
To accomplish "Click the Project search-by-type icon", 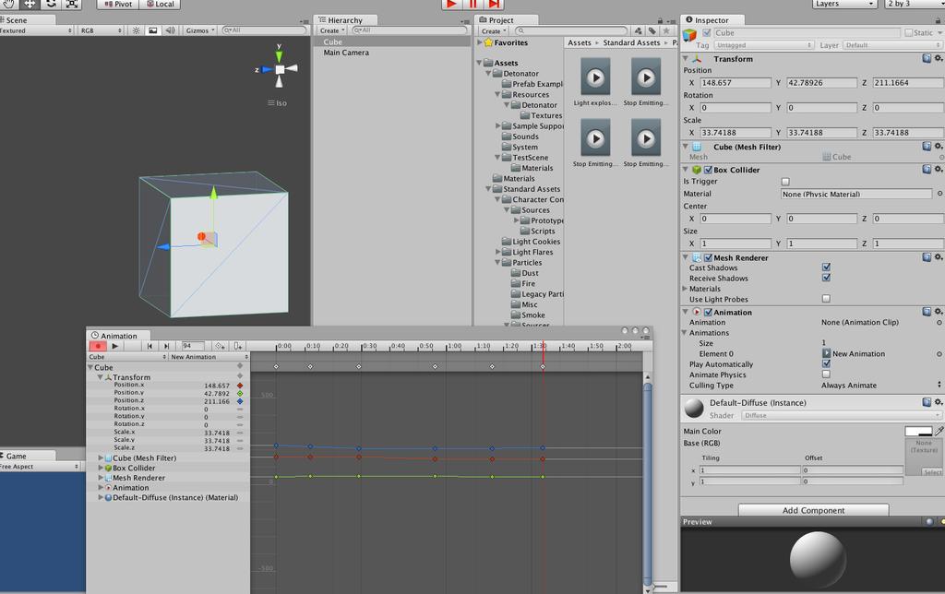I will coord(639,30).
